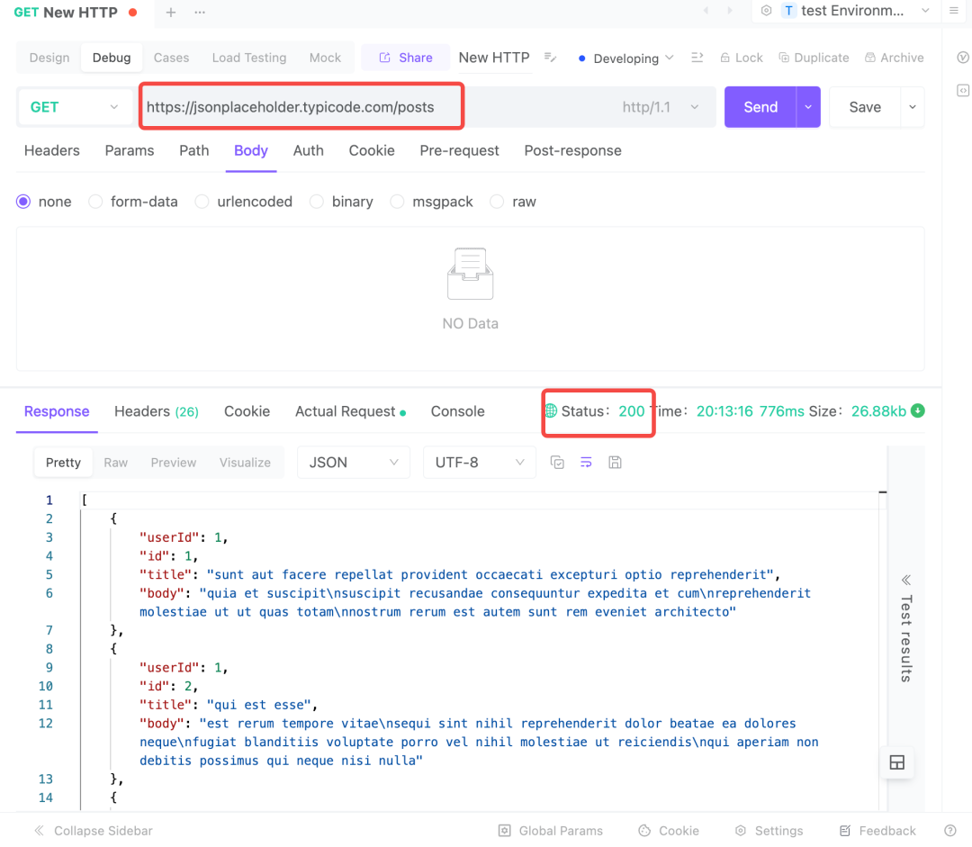This screenshot has height=847, width=972.
Task: Click the edit description icon beside New HTTP
Action: click(551, 58)
